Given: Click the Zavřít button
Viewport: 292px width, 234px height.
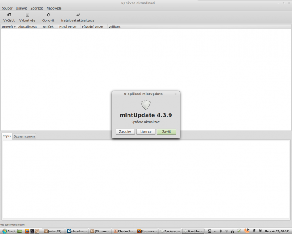Looking at the screenshot, I should click(167, 132).
